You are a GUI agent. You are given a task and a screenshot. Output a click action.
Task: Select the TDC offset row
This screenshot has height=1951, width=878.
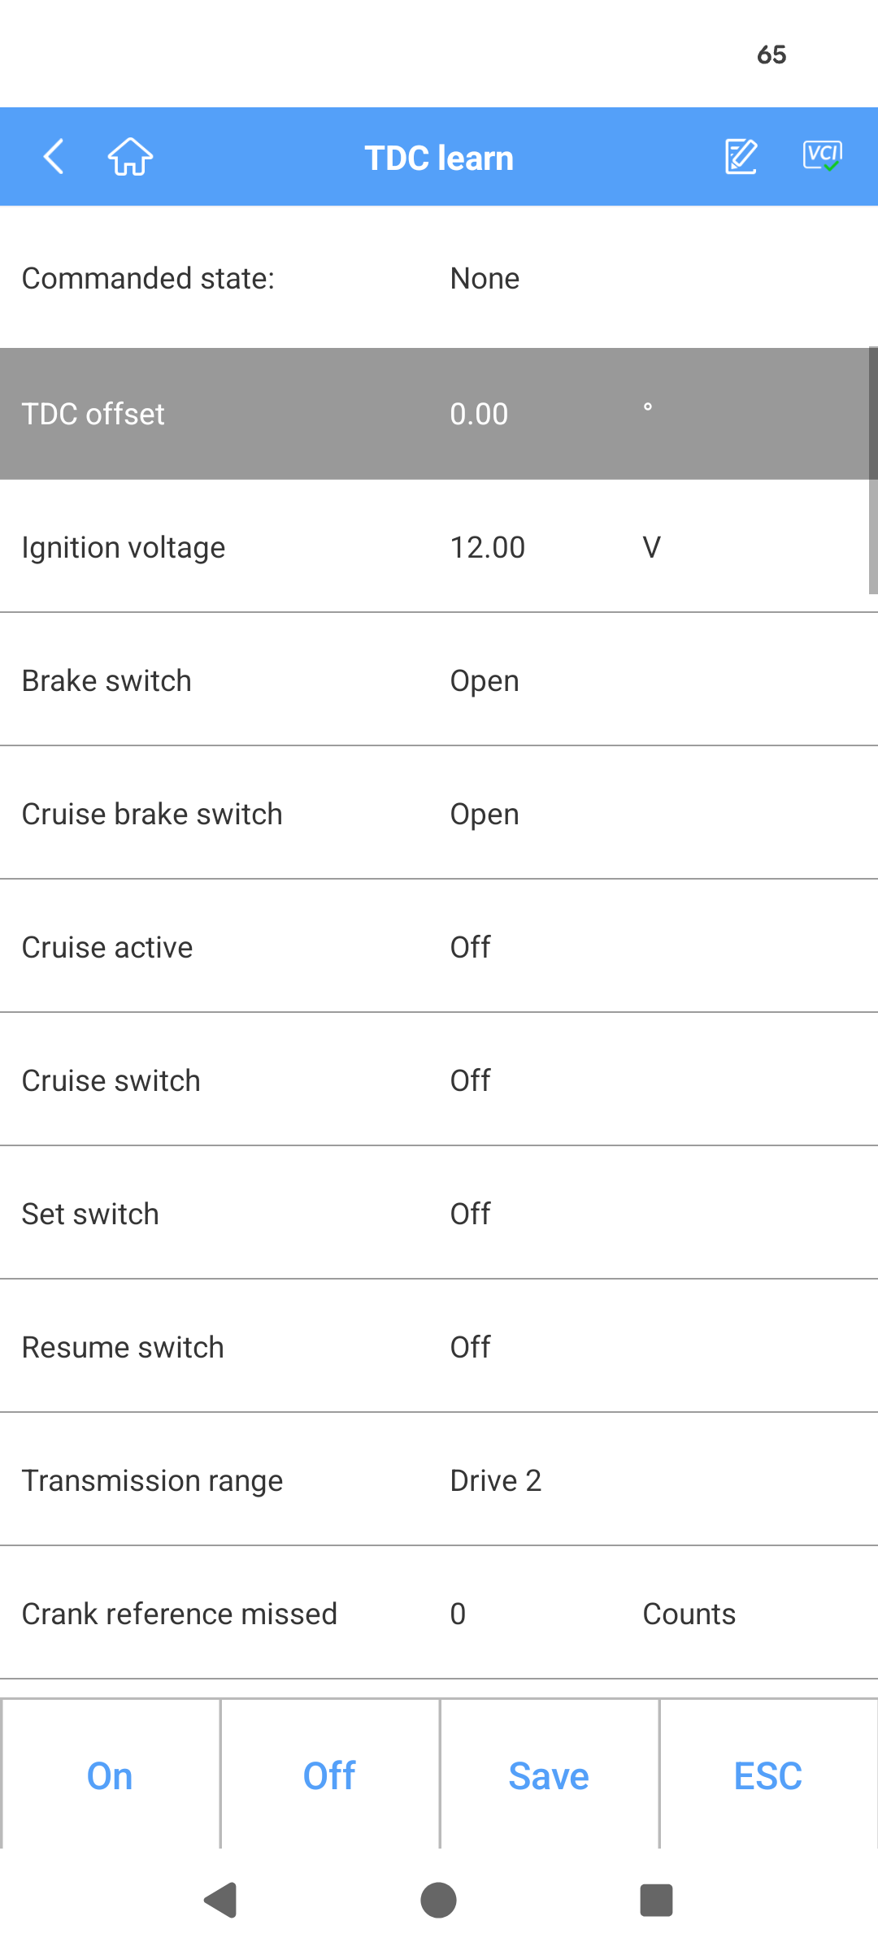point(439,414)
